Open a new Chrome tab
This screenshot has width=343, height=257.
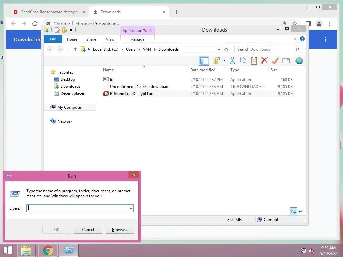tap(177, 12)
